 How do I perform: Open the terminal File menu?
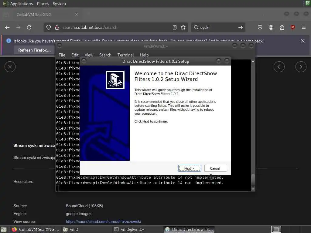pyautogui.click(x=62, y=55)
